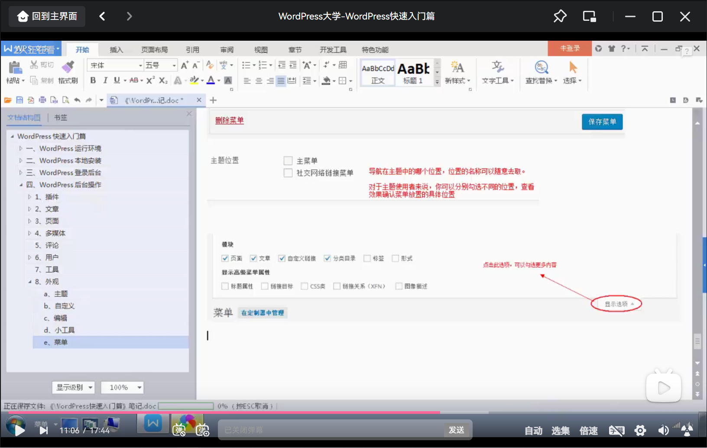Check the 标签 module checkbox

click(x=367, y=258)
